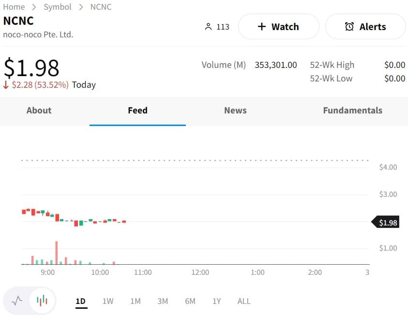Click the plus icon on Watch

262,27
